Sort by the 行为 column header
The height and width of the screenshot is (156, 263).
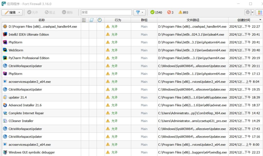[x=118, y=20]
